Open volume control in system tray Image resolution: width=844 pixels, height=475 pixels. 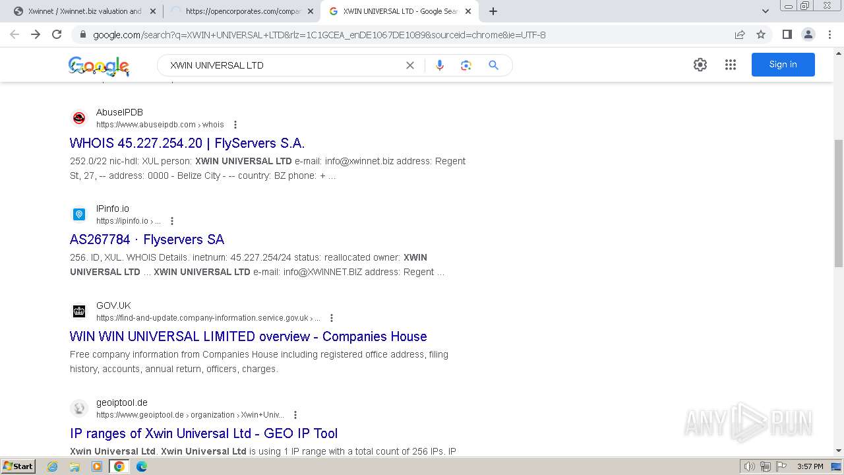click(750, 466)
